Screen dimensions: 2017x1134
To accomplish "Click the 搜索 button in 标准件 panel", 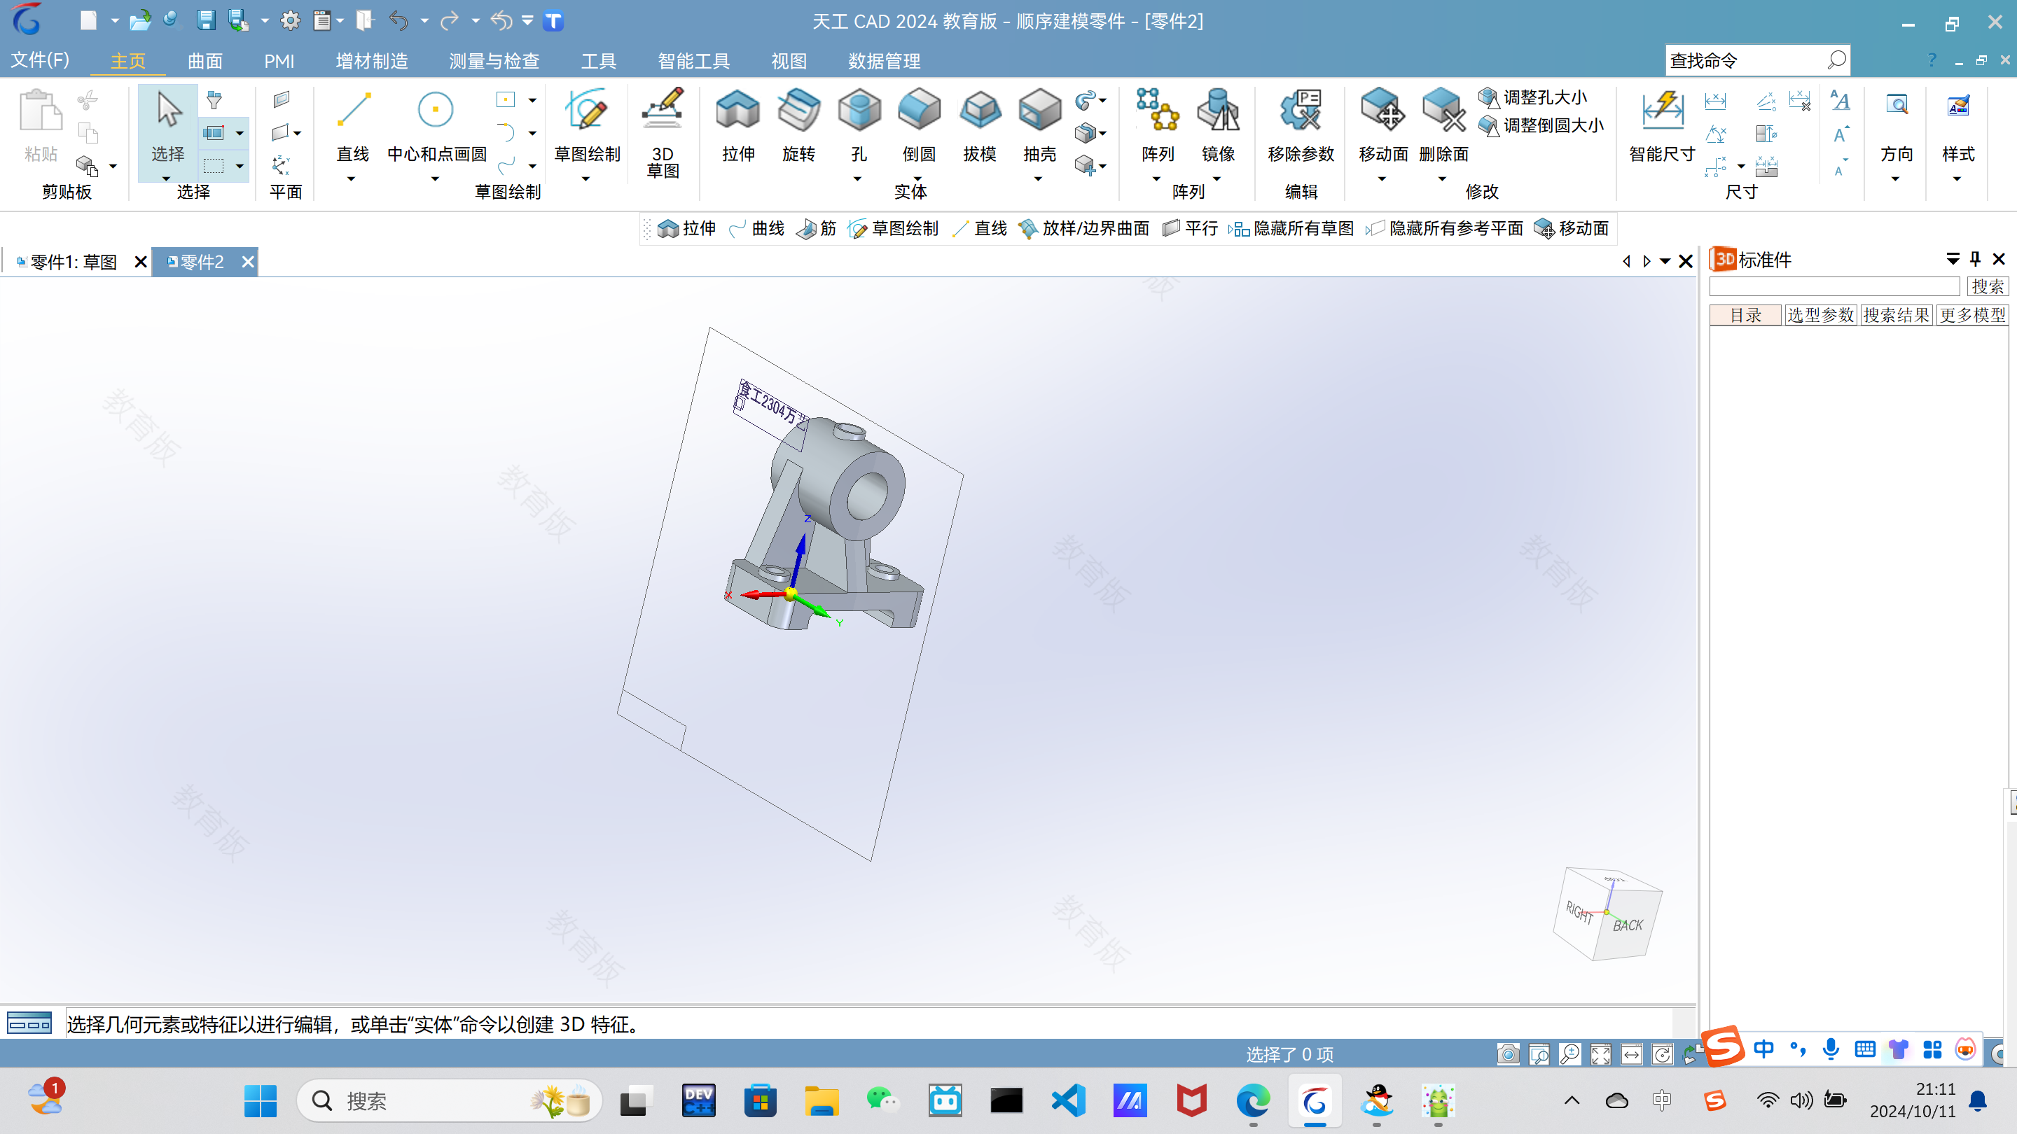I will click(1988, 286).
